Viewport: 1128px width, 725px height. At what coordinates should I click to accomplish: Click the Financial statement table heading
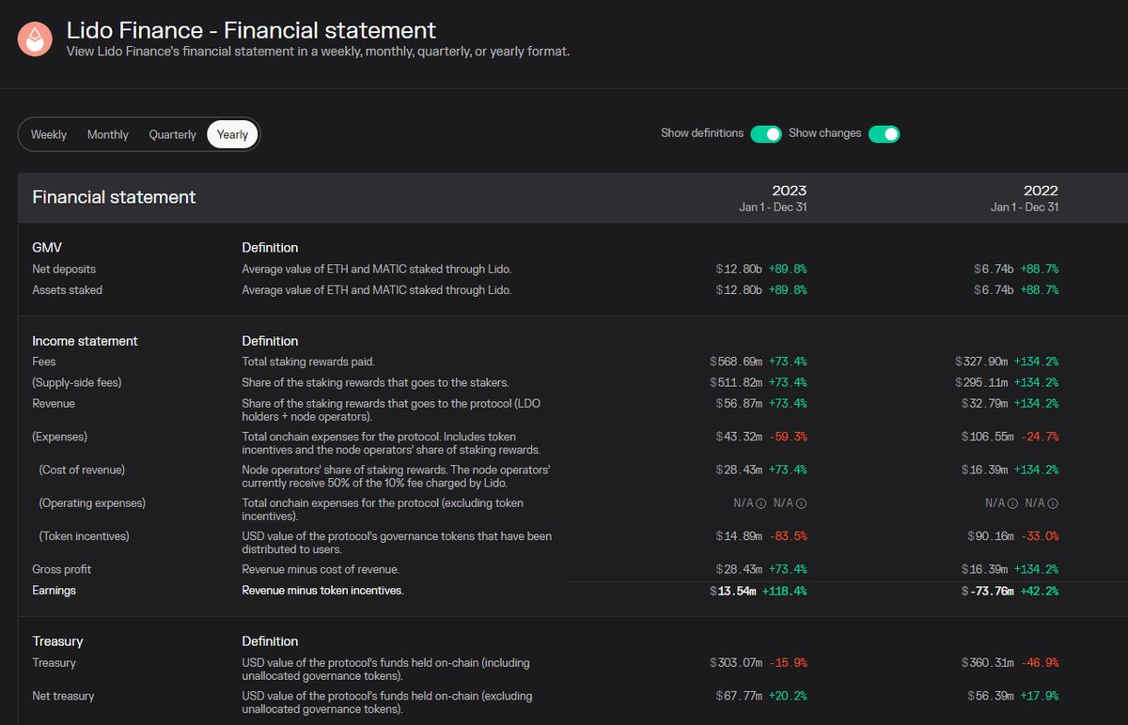pyautogui.click(x=114, y=197)
